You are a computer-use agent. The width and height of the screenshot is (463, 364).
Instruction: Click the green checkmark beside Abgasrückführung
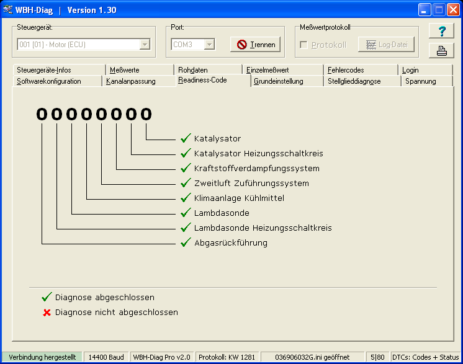tap(185, 242)
